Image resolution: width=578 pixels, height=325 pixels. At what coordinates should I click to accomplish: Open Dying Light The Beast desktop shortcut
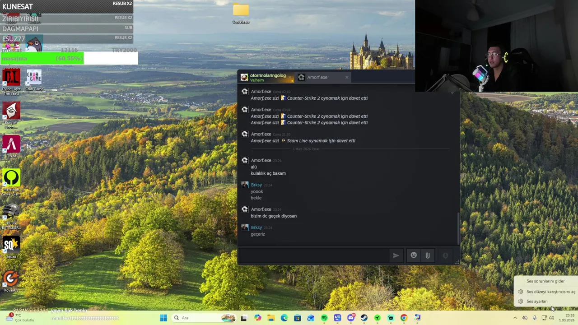coord(11,82)
